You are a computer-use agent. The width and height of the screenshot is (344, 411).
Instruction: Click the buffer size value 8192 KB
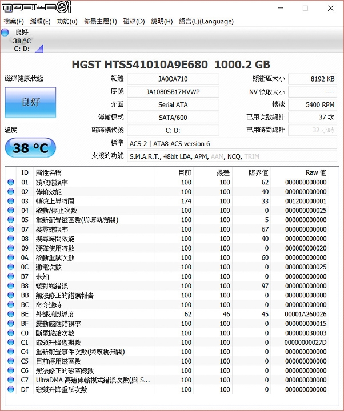(x=313, y=79)
